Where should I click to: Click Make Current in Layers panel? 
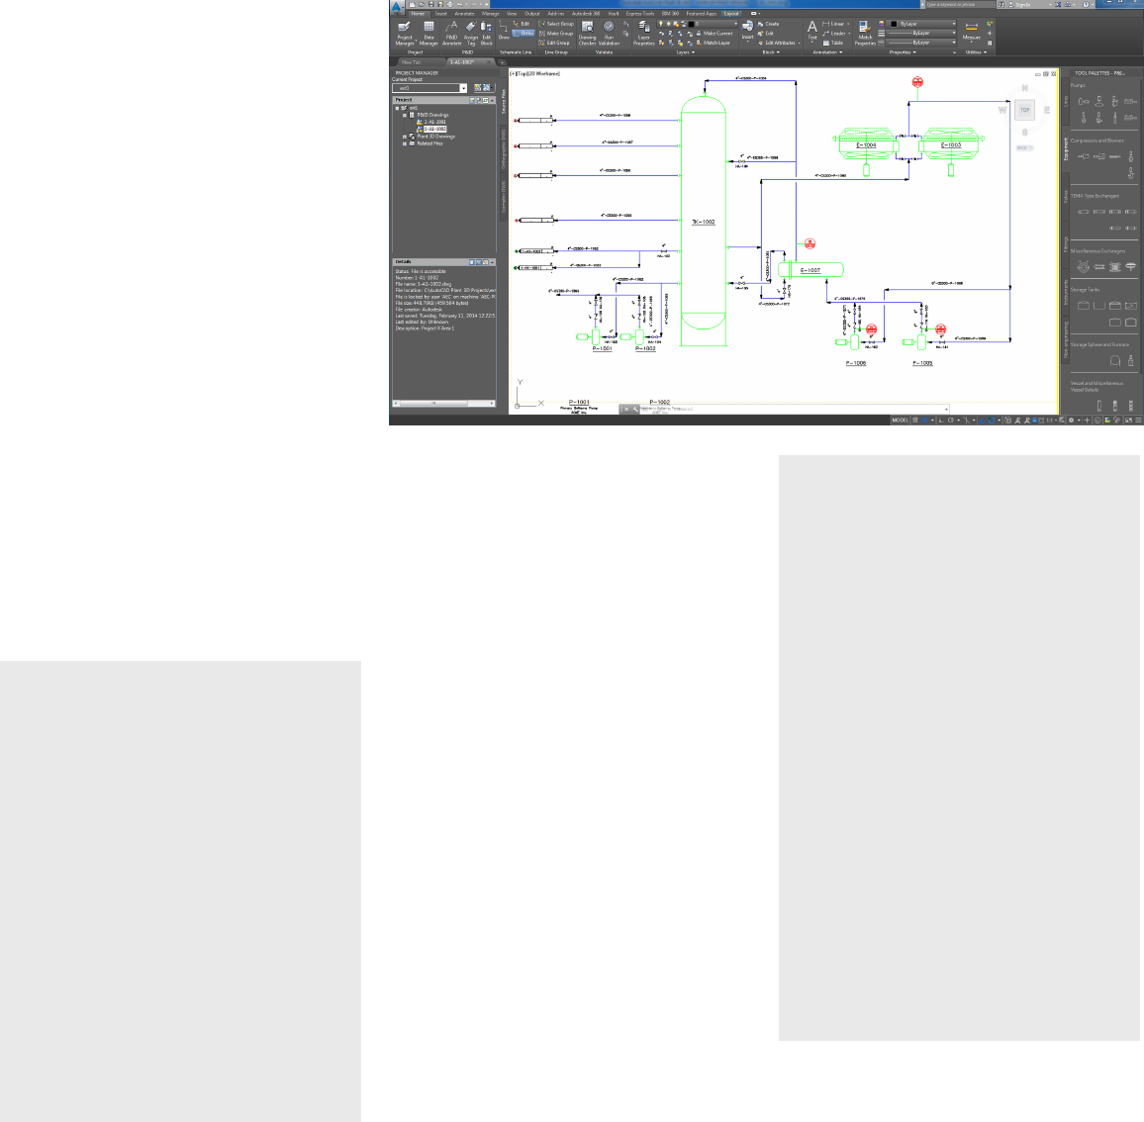point(714,34)
